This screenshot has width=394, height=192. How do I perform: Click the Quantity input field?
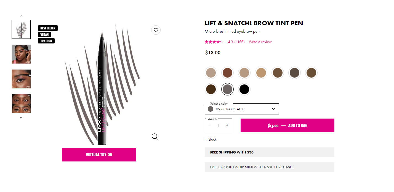coord(218,125)
